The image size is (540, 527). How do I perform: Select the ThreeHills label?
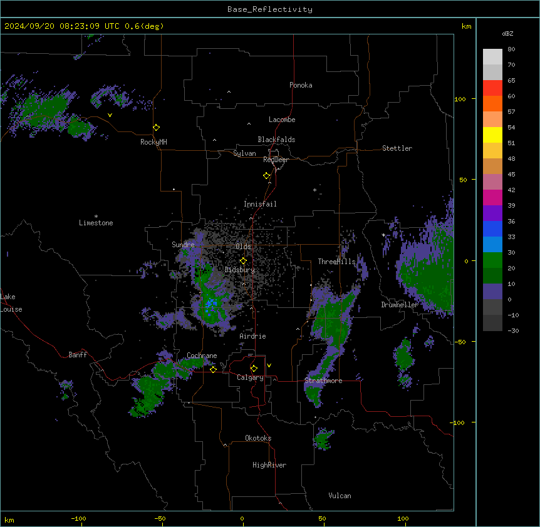click(x=336, y=262)
